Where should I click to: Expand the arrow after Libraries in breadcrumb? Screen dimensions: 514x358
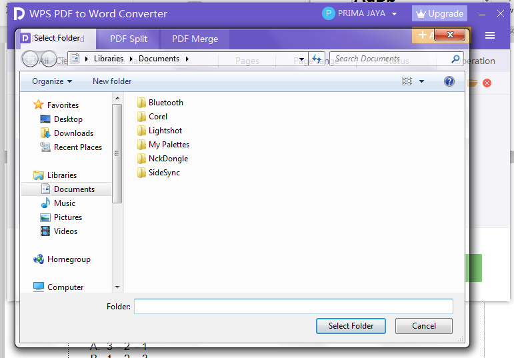coord(131,59)
